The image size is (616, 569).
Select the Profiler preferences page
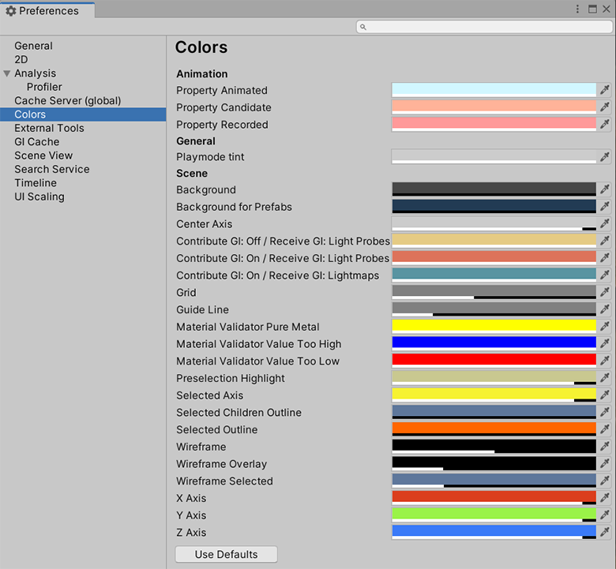coord(44,87)
